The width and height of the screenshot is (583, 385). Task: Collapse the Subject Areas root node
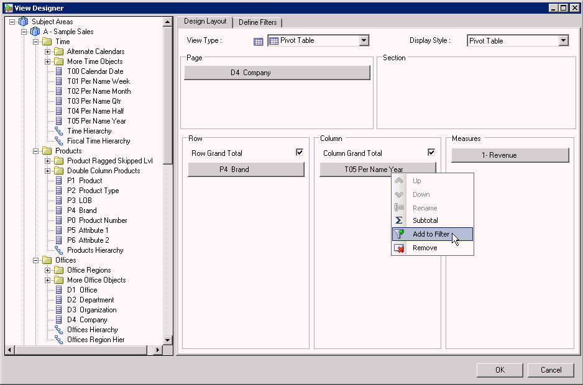[x=12, y=22]
